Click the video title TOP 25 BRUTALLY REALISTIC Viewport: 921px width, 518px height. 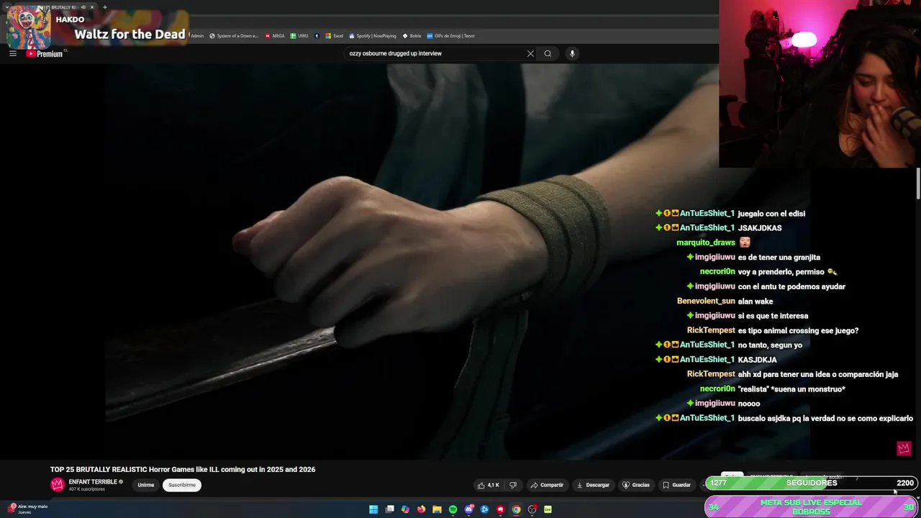click(x=183, y=469)
